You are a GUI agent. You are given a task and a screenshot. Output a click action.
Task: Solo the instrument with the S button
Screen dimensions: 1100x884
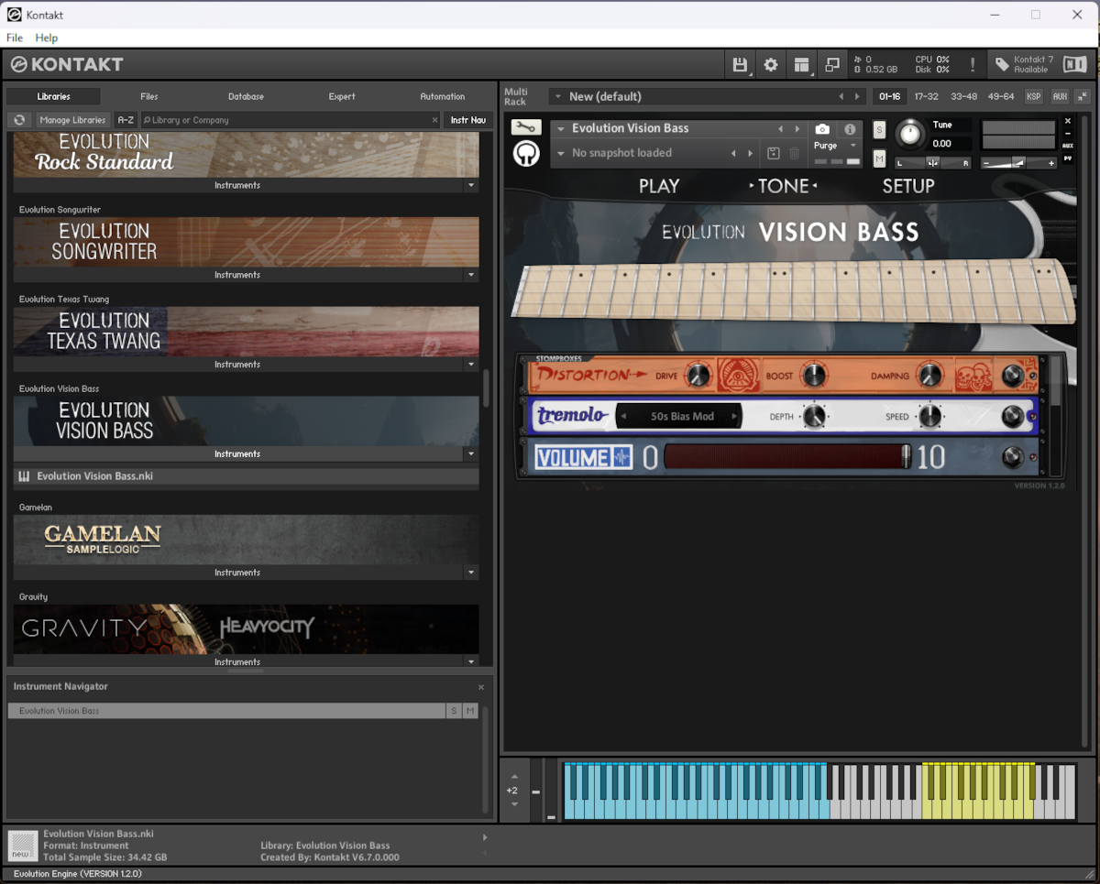[x=880, y=129]
